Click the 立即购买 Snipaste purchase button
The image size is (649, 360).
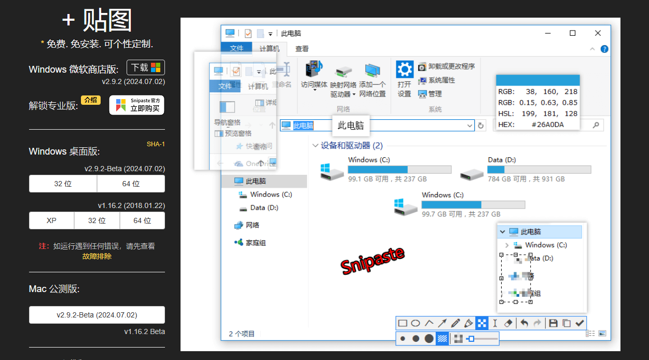137,105
